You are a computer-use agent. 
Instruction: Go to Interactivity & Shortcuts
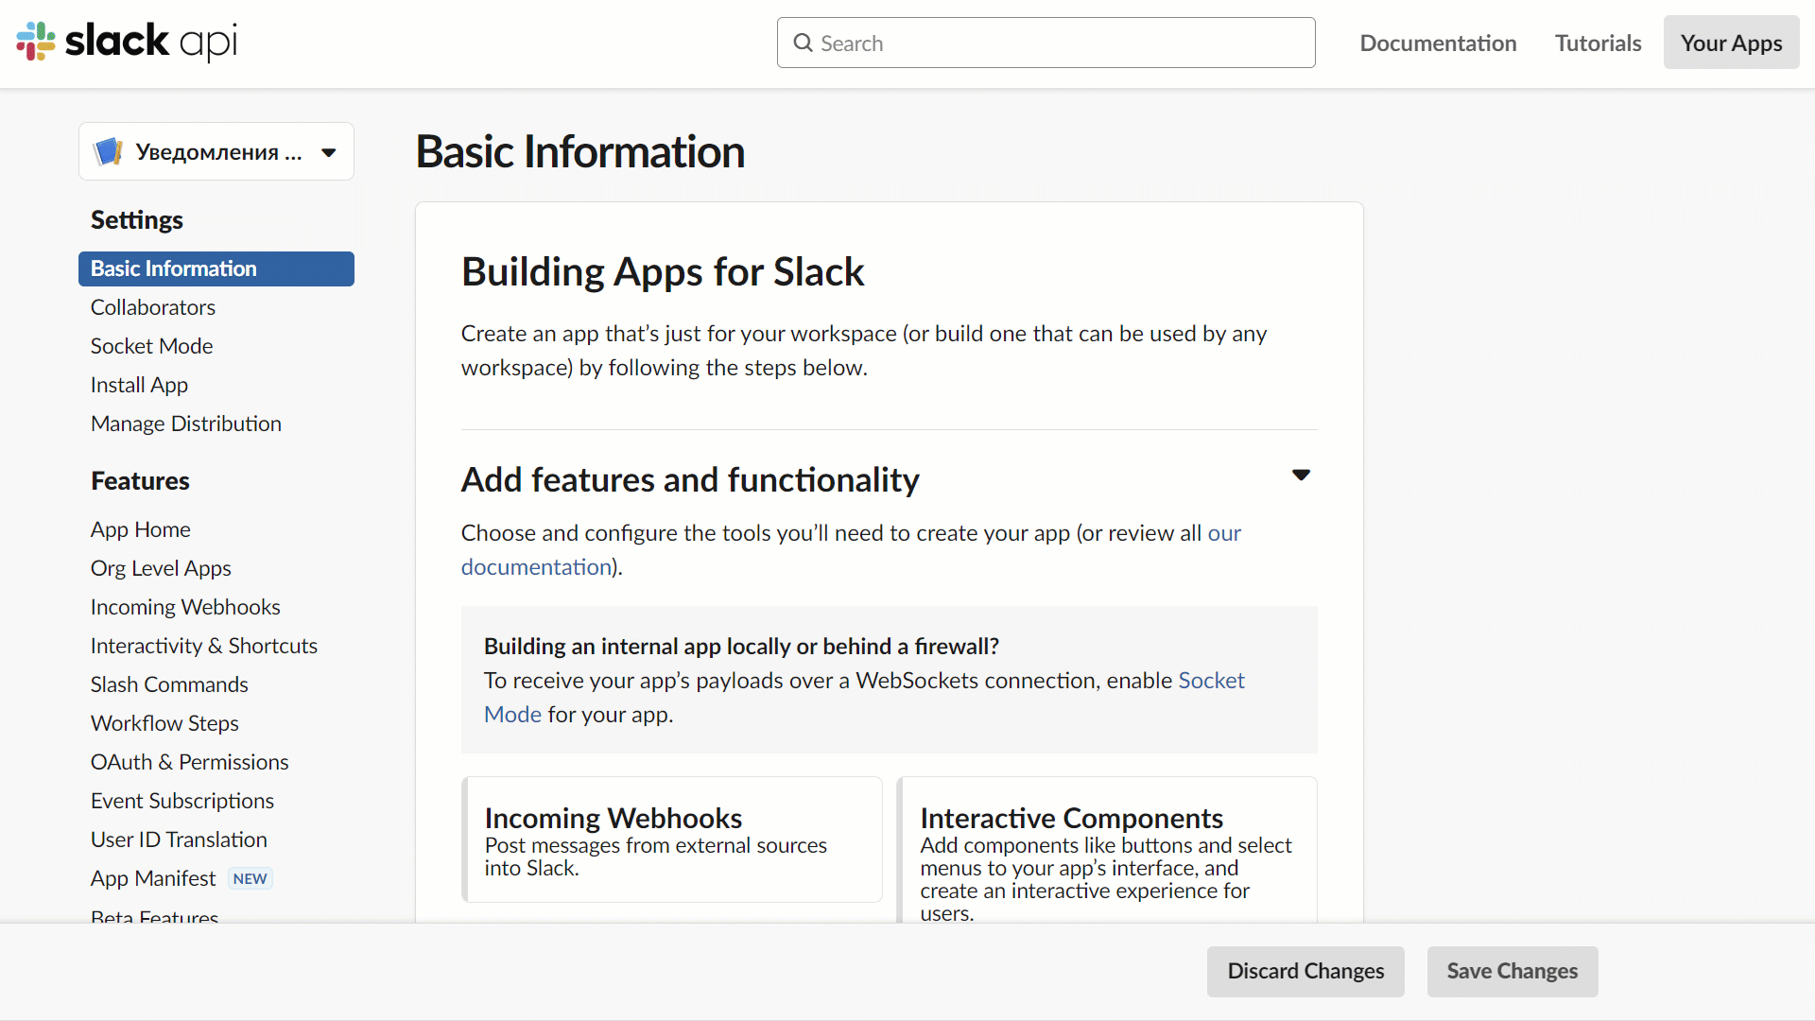pos(204,646)
